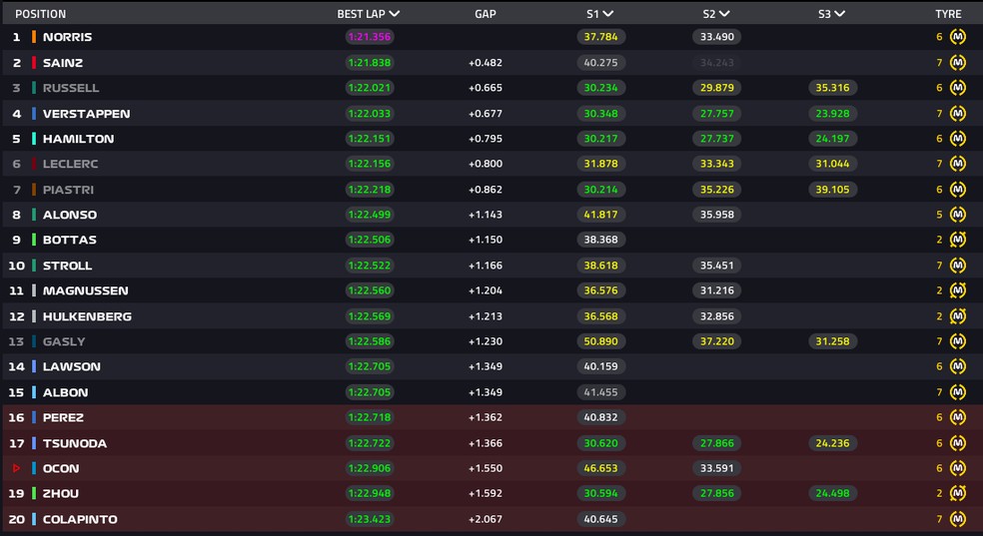
Task: Click Norris's purple best lap 1:21.356
Action: click(370, 37)
